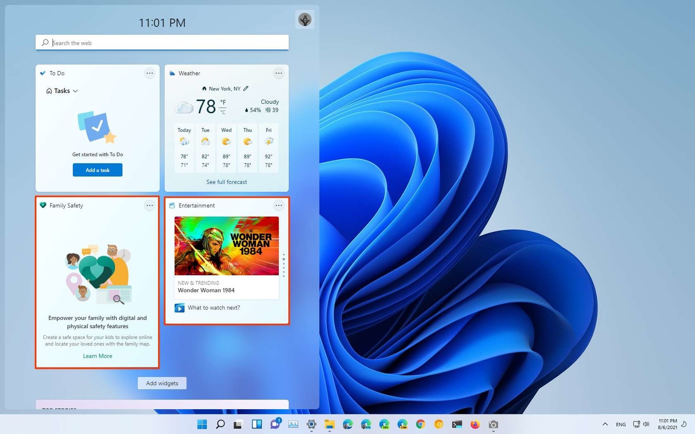
Task: Click the Family Safety widget title
Action: (x=66, y=206)
